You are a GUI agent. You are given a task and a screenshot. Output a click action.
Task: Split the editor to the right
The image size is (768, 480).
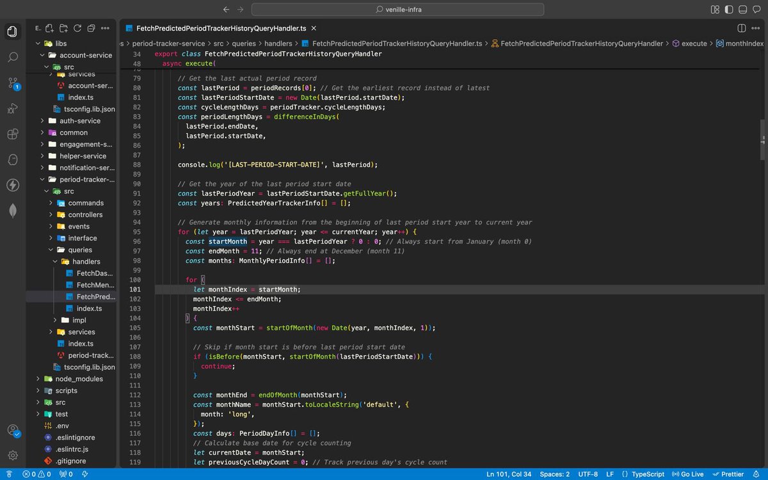pos(742,28)
